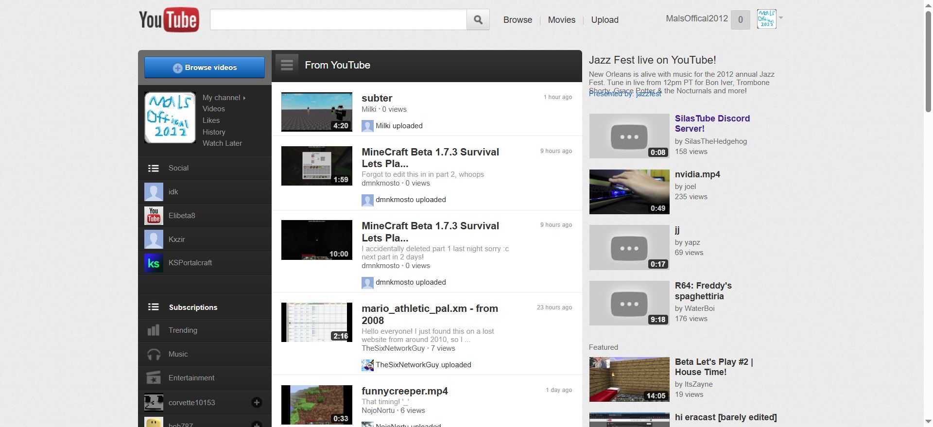Image resolution: width=933 pixels, height=427 pixels.
Task: Open the SilasTube Discord Server! link
Action: click(712, 123)
